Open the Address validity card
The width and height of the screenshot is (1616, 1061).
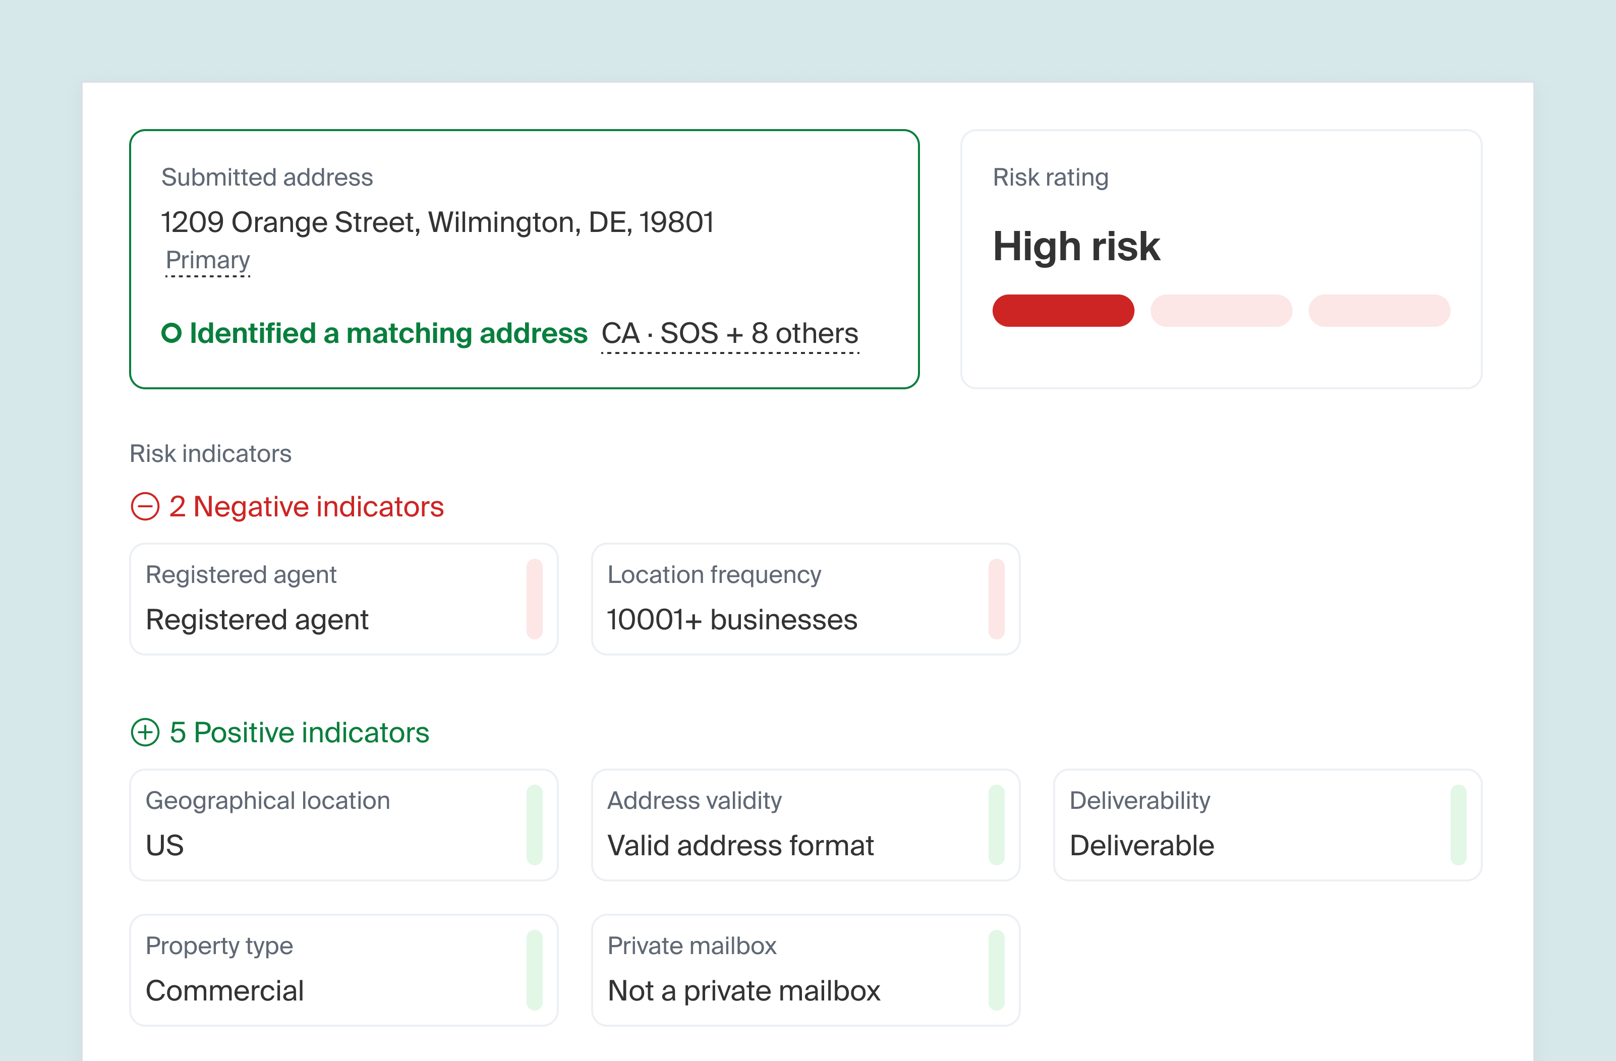(805, 825)
